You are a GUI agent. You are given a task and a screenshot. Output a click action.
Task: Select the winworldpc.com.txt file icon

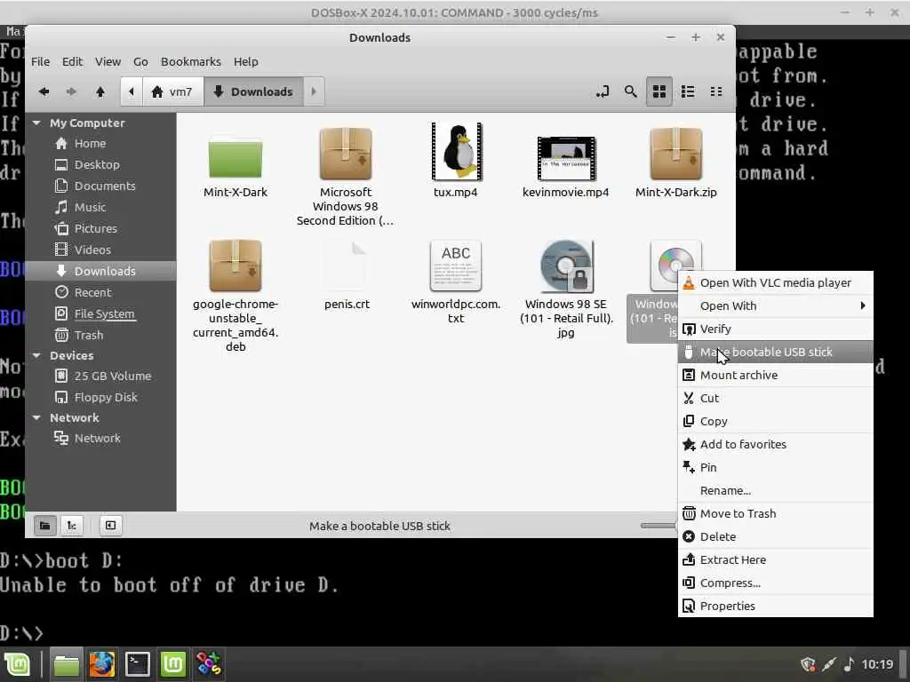pyautogui.click(x=456, y=266)
